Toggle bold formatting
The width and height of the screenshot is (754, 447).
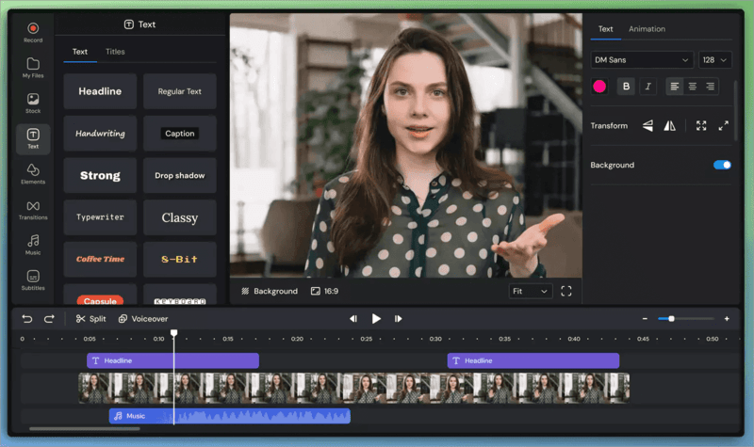(x=626, y=87)
